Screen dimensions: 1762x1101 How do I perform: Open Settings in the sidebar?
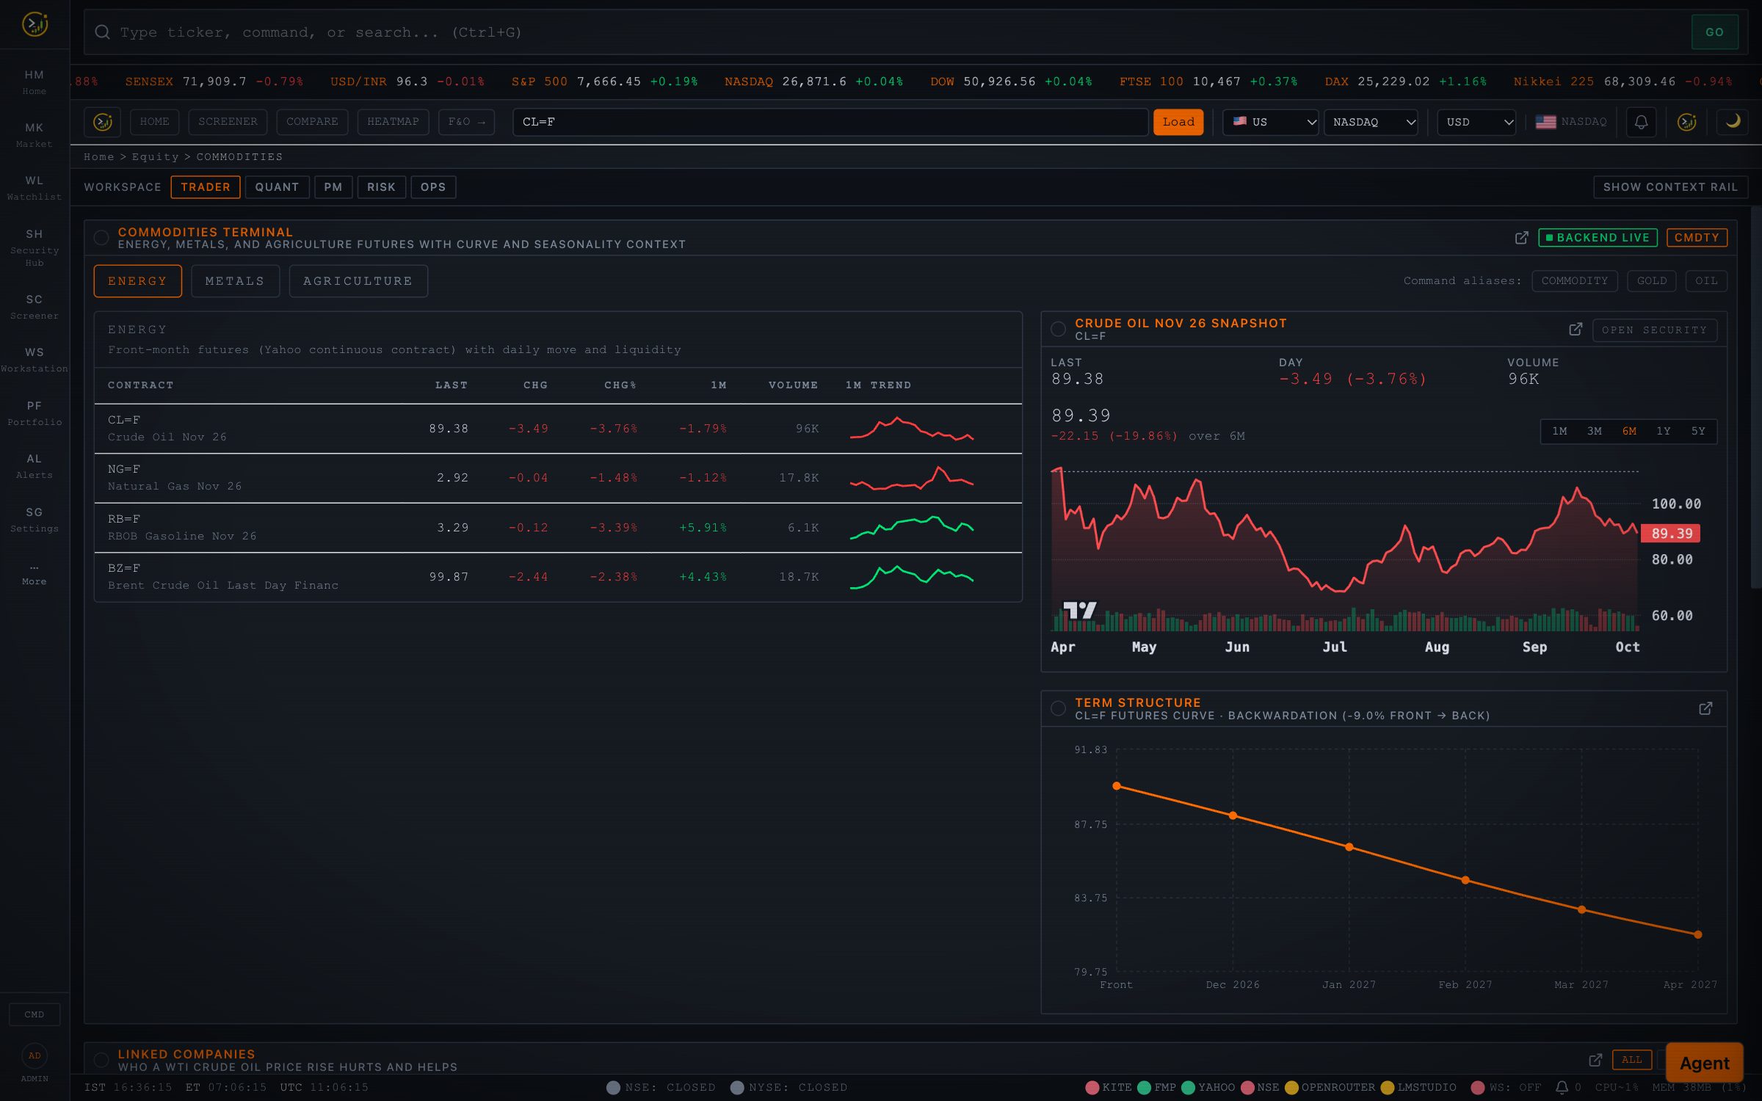pyautogui.click(x=35, y=520)
